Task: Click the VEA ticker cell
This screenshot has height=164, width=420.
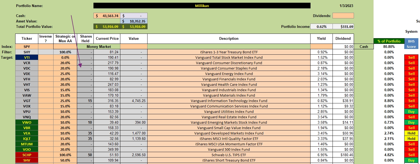Action: click(27, 133)
